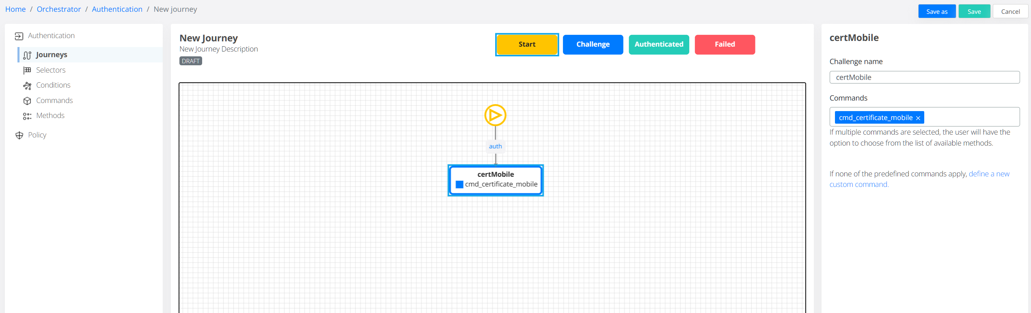The image size is (1031, 313).
Task: Click the Challenge name input field
Action: 924,77
